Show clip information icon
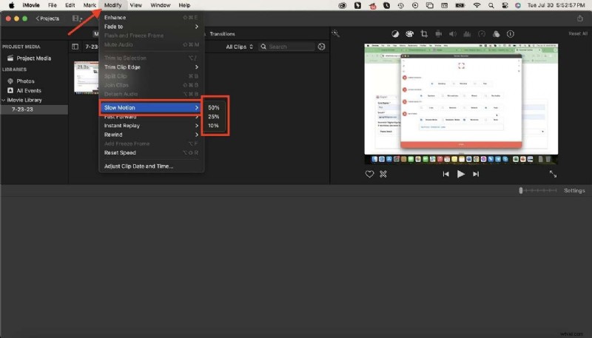 pyautogui.click(x=511, y=34)
